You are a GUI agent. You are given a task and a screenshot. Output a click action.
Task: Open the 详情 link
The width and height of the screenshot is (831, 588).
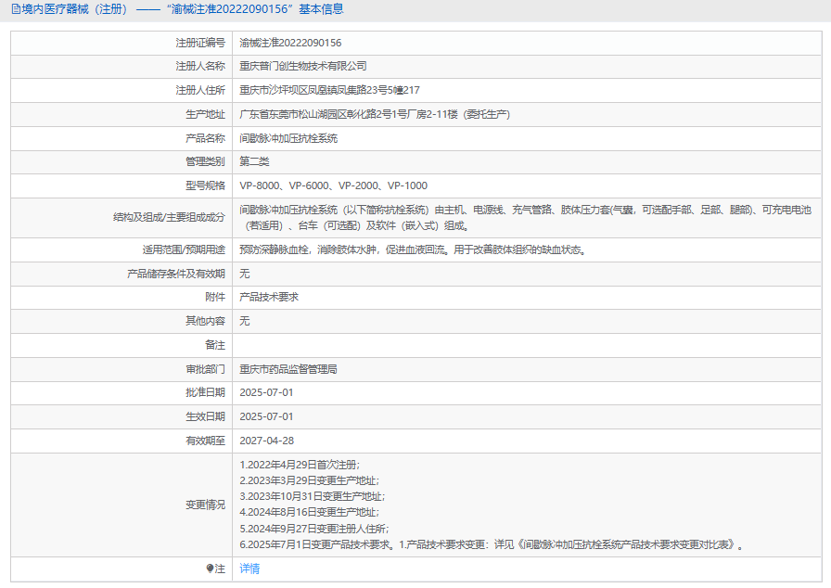[x=249, y=569]
